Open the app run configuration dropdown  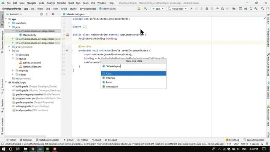[158, 8]
